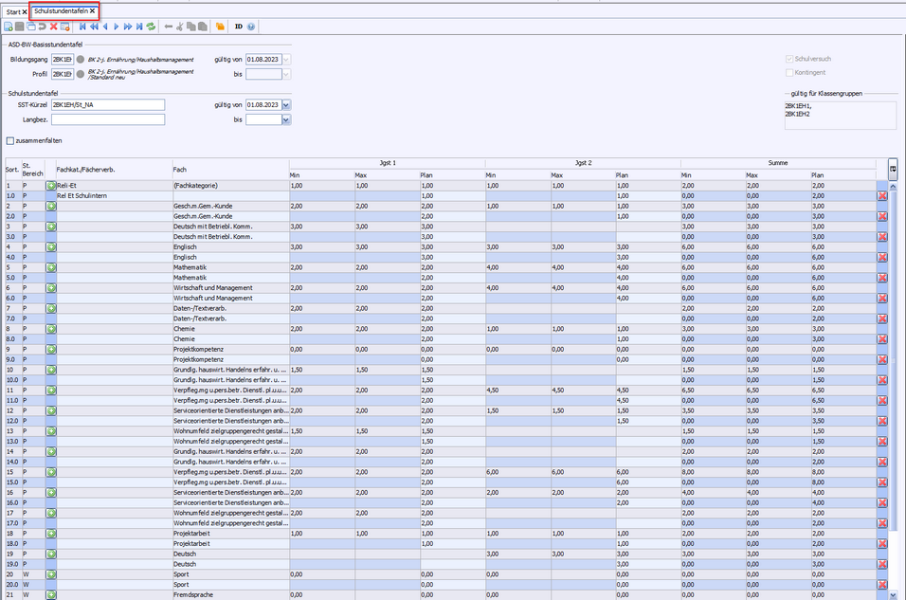Delete the Rel Et Schulintern row
906x600 pixels.
click(x=882, y=195)
